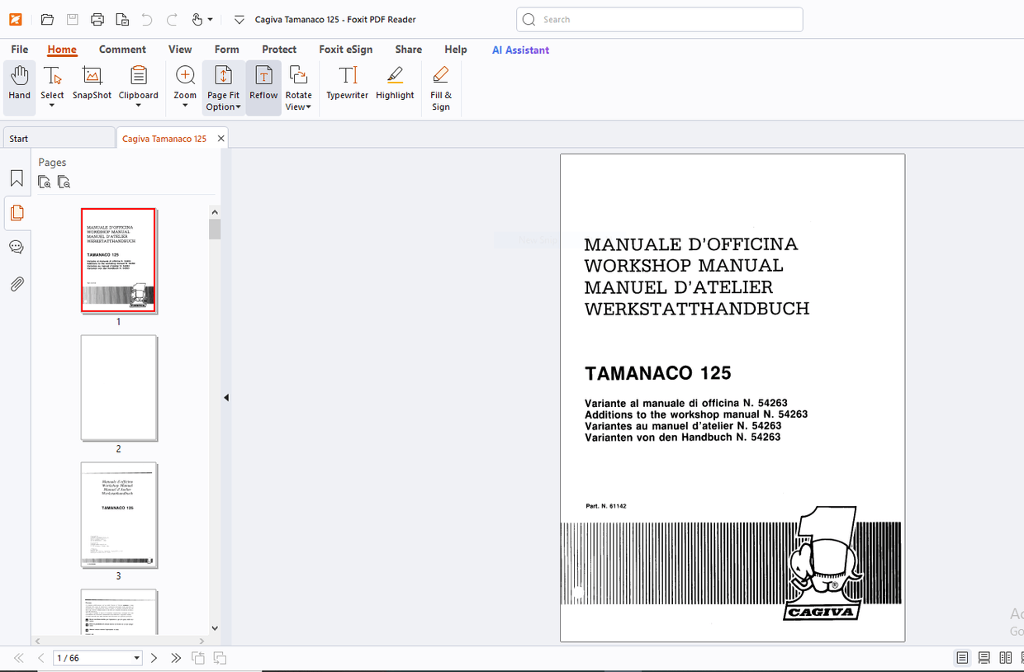Open the Zoom tool
Screen dimensions: 1024x672
pos(184,83)
